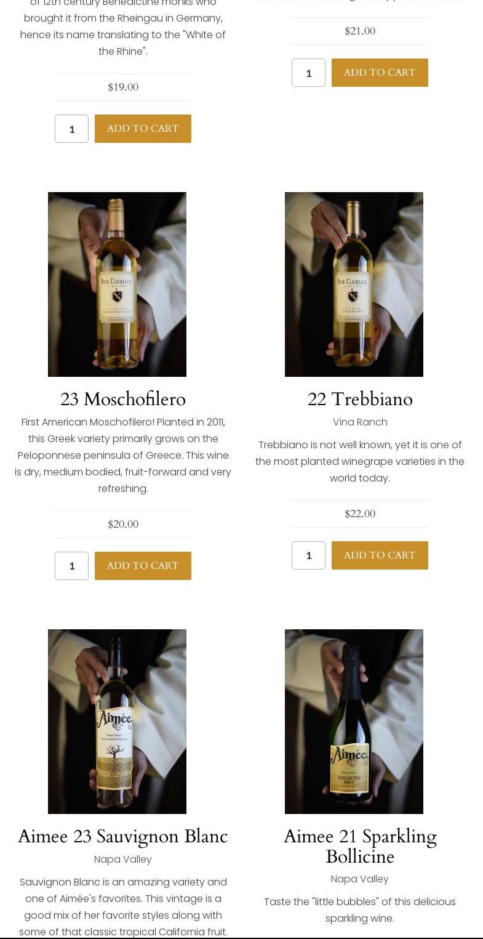The width and height of the screenshot is (483, 939).
Task: Click the $20.00 Moschofilero price
Action: 123,525
